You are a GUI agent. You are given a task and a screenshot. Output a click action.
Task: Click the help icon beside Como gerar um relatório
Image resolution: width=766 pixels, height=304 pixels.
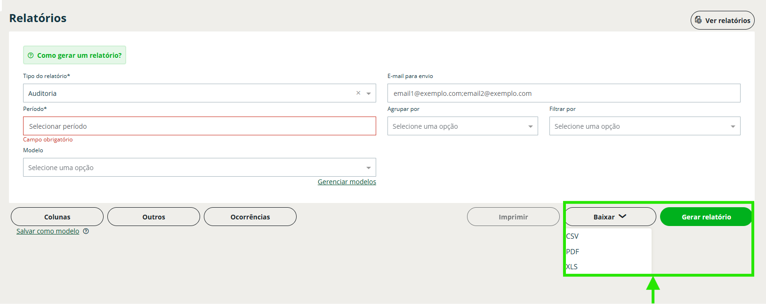click(x=31, y=55)
